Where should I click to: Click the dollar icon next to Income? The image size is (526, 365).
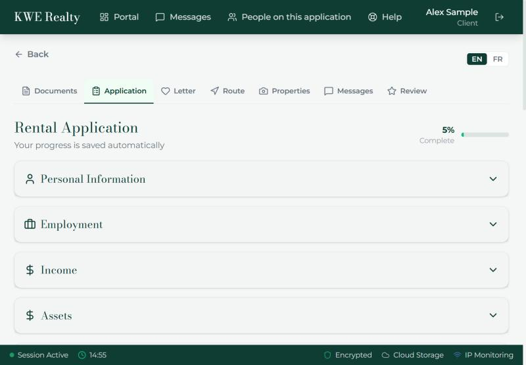[30, 270]
